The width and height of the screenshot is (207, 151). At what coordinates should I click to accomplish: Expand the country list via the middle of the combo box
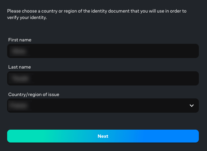(x=103, y=106)
